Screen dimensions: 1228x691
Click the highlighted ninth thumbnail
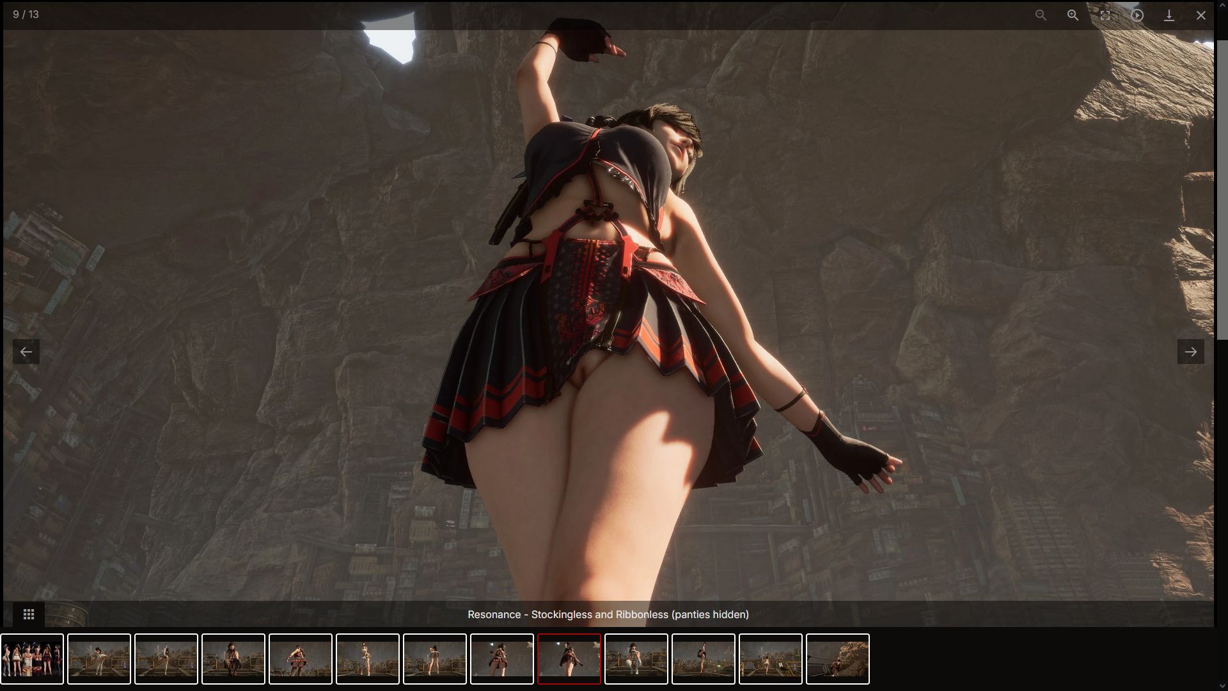point(569,658)
